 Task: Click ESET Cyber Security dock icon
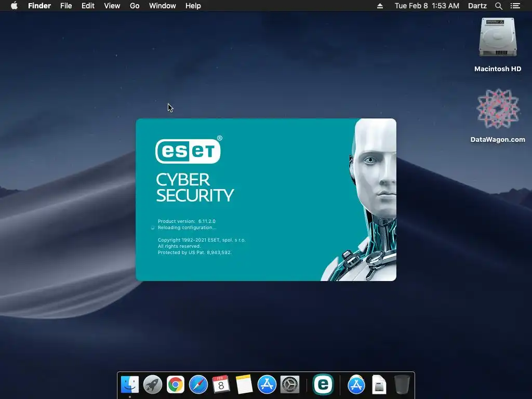click(323, 384)
